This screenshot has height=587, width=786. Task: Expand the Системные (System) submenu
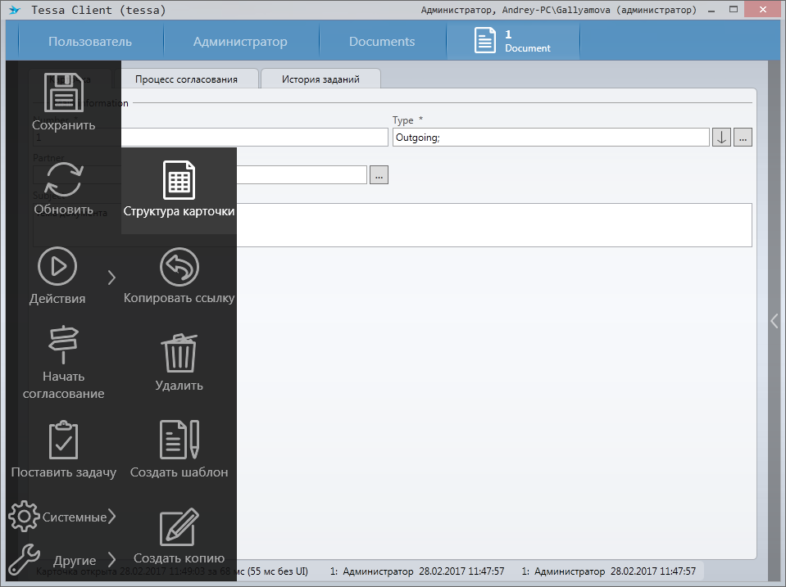tap(111, 516)
